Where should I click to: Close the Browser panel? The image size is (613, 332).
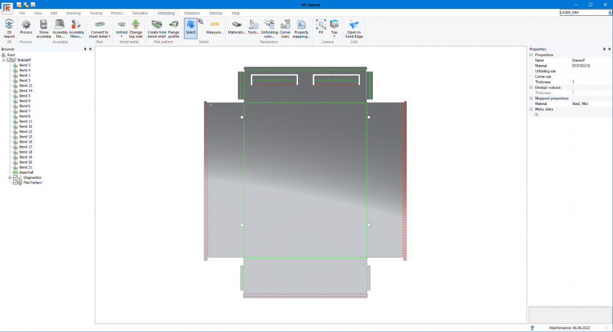(91, 49)
